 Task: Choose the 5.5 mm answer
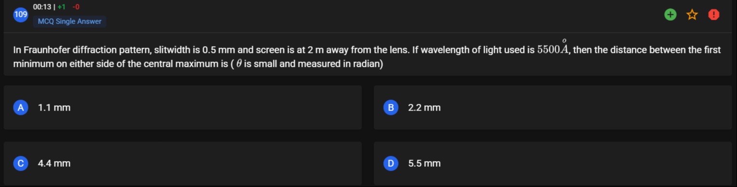pyautogui.click(x=553, y=163)
